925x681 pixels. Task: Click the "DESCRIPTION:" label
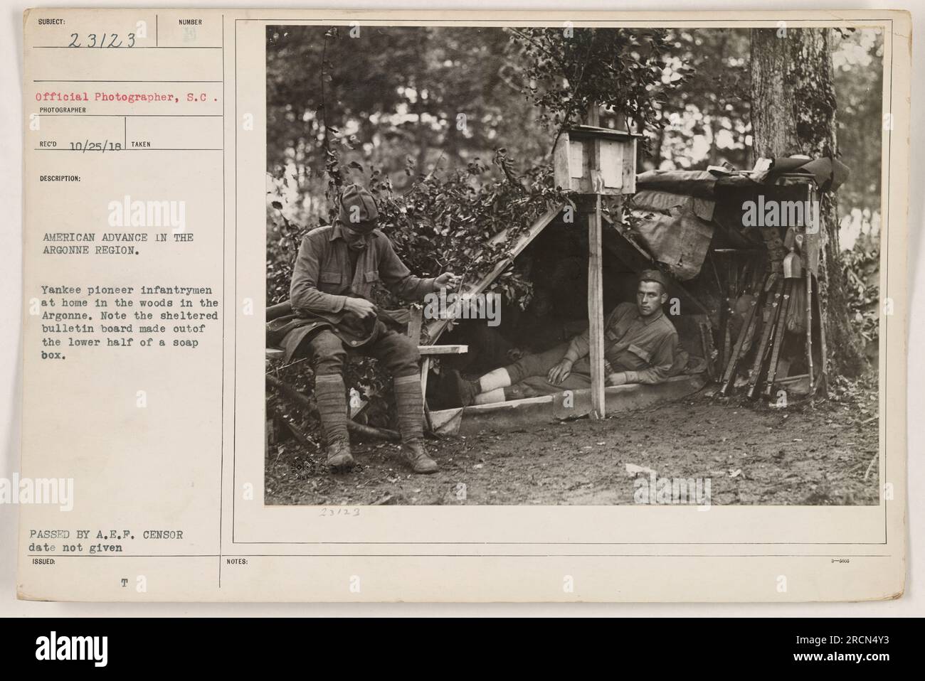click(x=61, y=179)
